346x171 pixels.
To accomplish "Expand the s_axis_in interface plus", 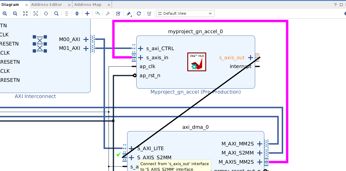I will pyautogui.click(x=140, y=57).
